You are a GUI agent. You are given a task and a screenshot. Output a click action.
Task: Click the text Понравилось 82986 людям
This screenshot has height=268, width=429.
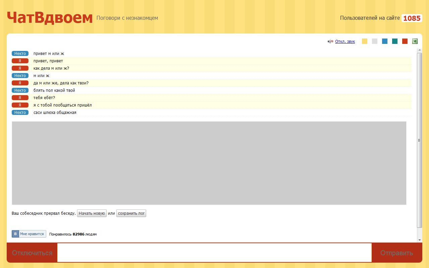click(73, 234)
